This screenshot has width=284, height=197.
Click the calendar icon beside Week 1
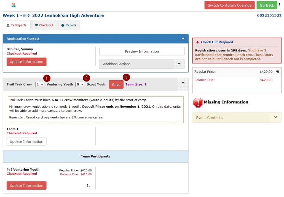coord(25,16)
